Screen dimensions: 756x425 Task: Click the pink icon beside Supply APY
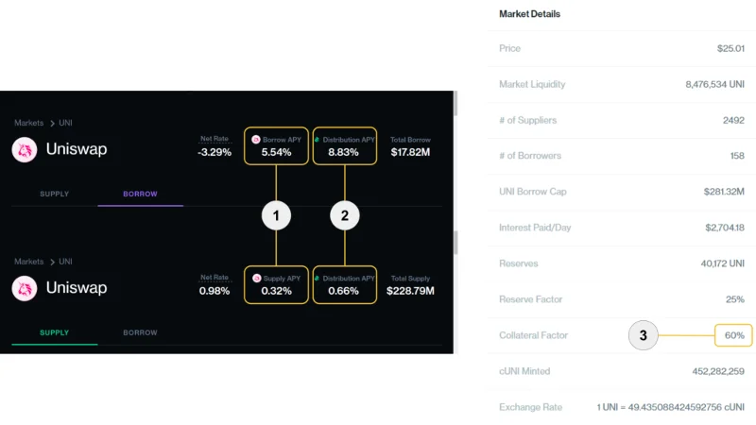point(256,279)
